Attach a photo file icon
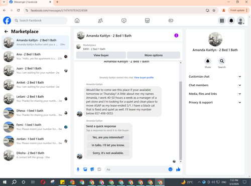 [x=85, y=169]
